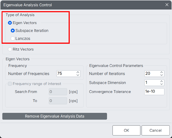
Task: Click the To cps field
Action: coord(58,101)
